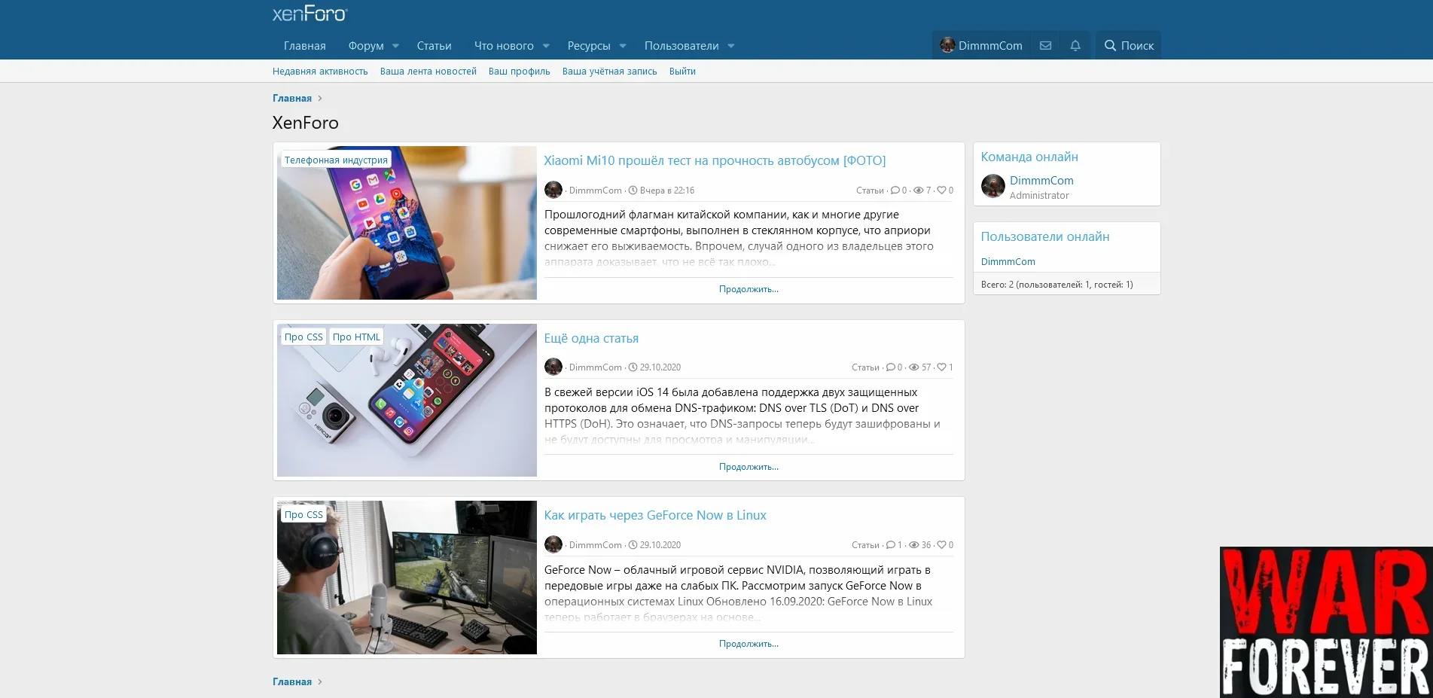1433x698 pixels.
Task: Open Ваш профиль link
Action: 520,72
